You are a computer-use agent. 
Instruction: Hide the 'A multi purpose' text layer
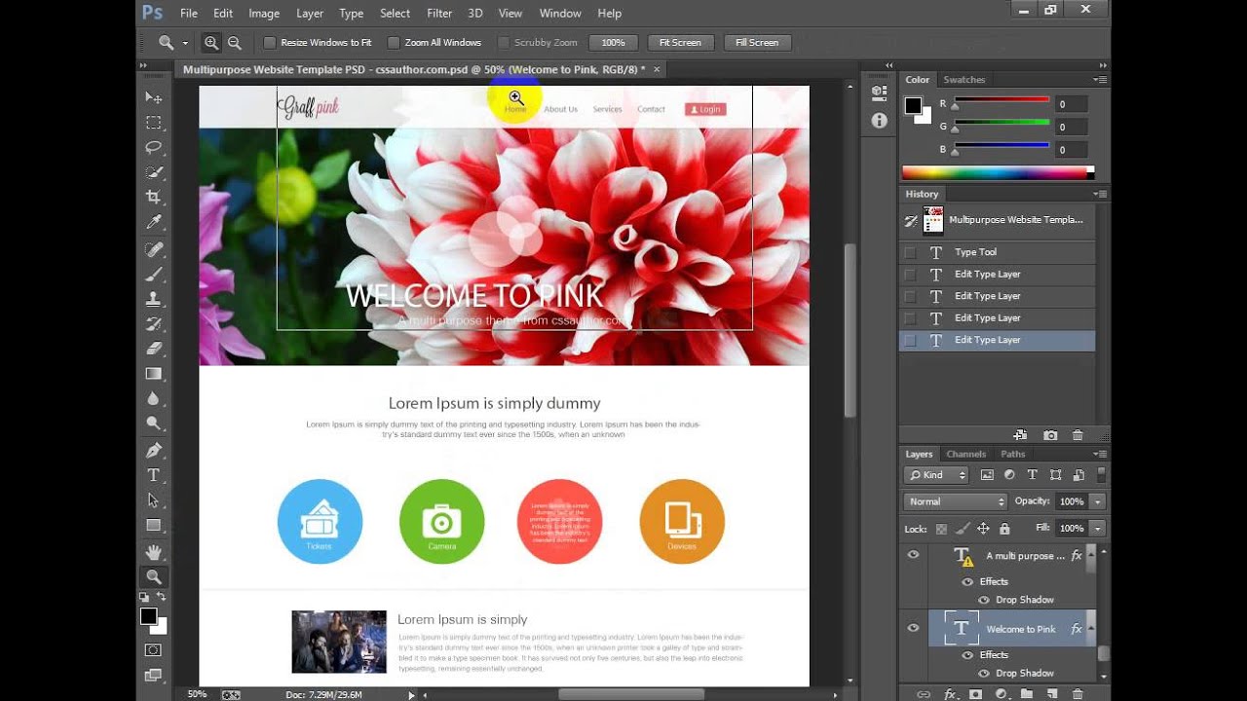click(913, 555)
